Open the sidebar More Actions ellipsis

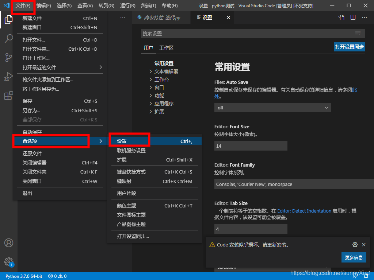pos(123,17)
